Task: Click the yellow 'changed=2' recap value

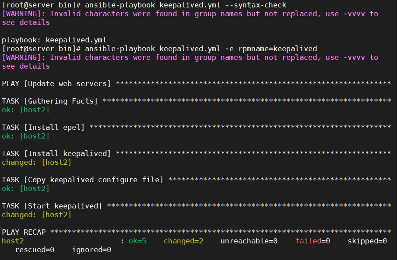Action: pyautogui.click(x=183, y=241)
